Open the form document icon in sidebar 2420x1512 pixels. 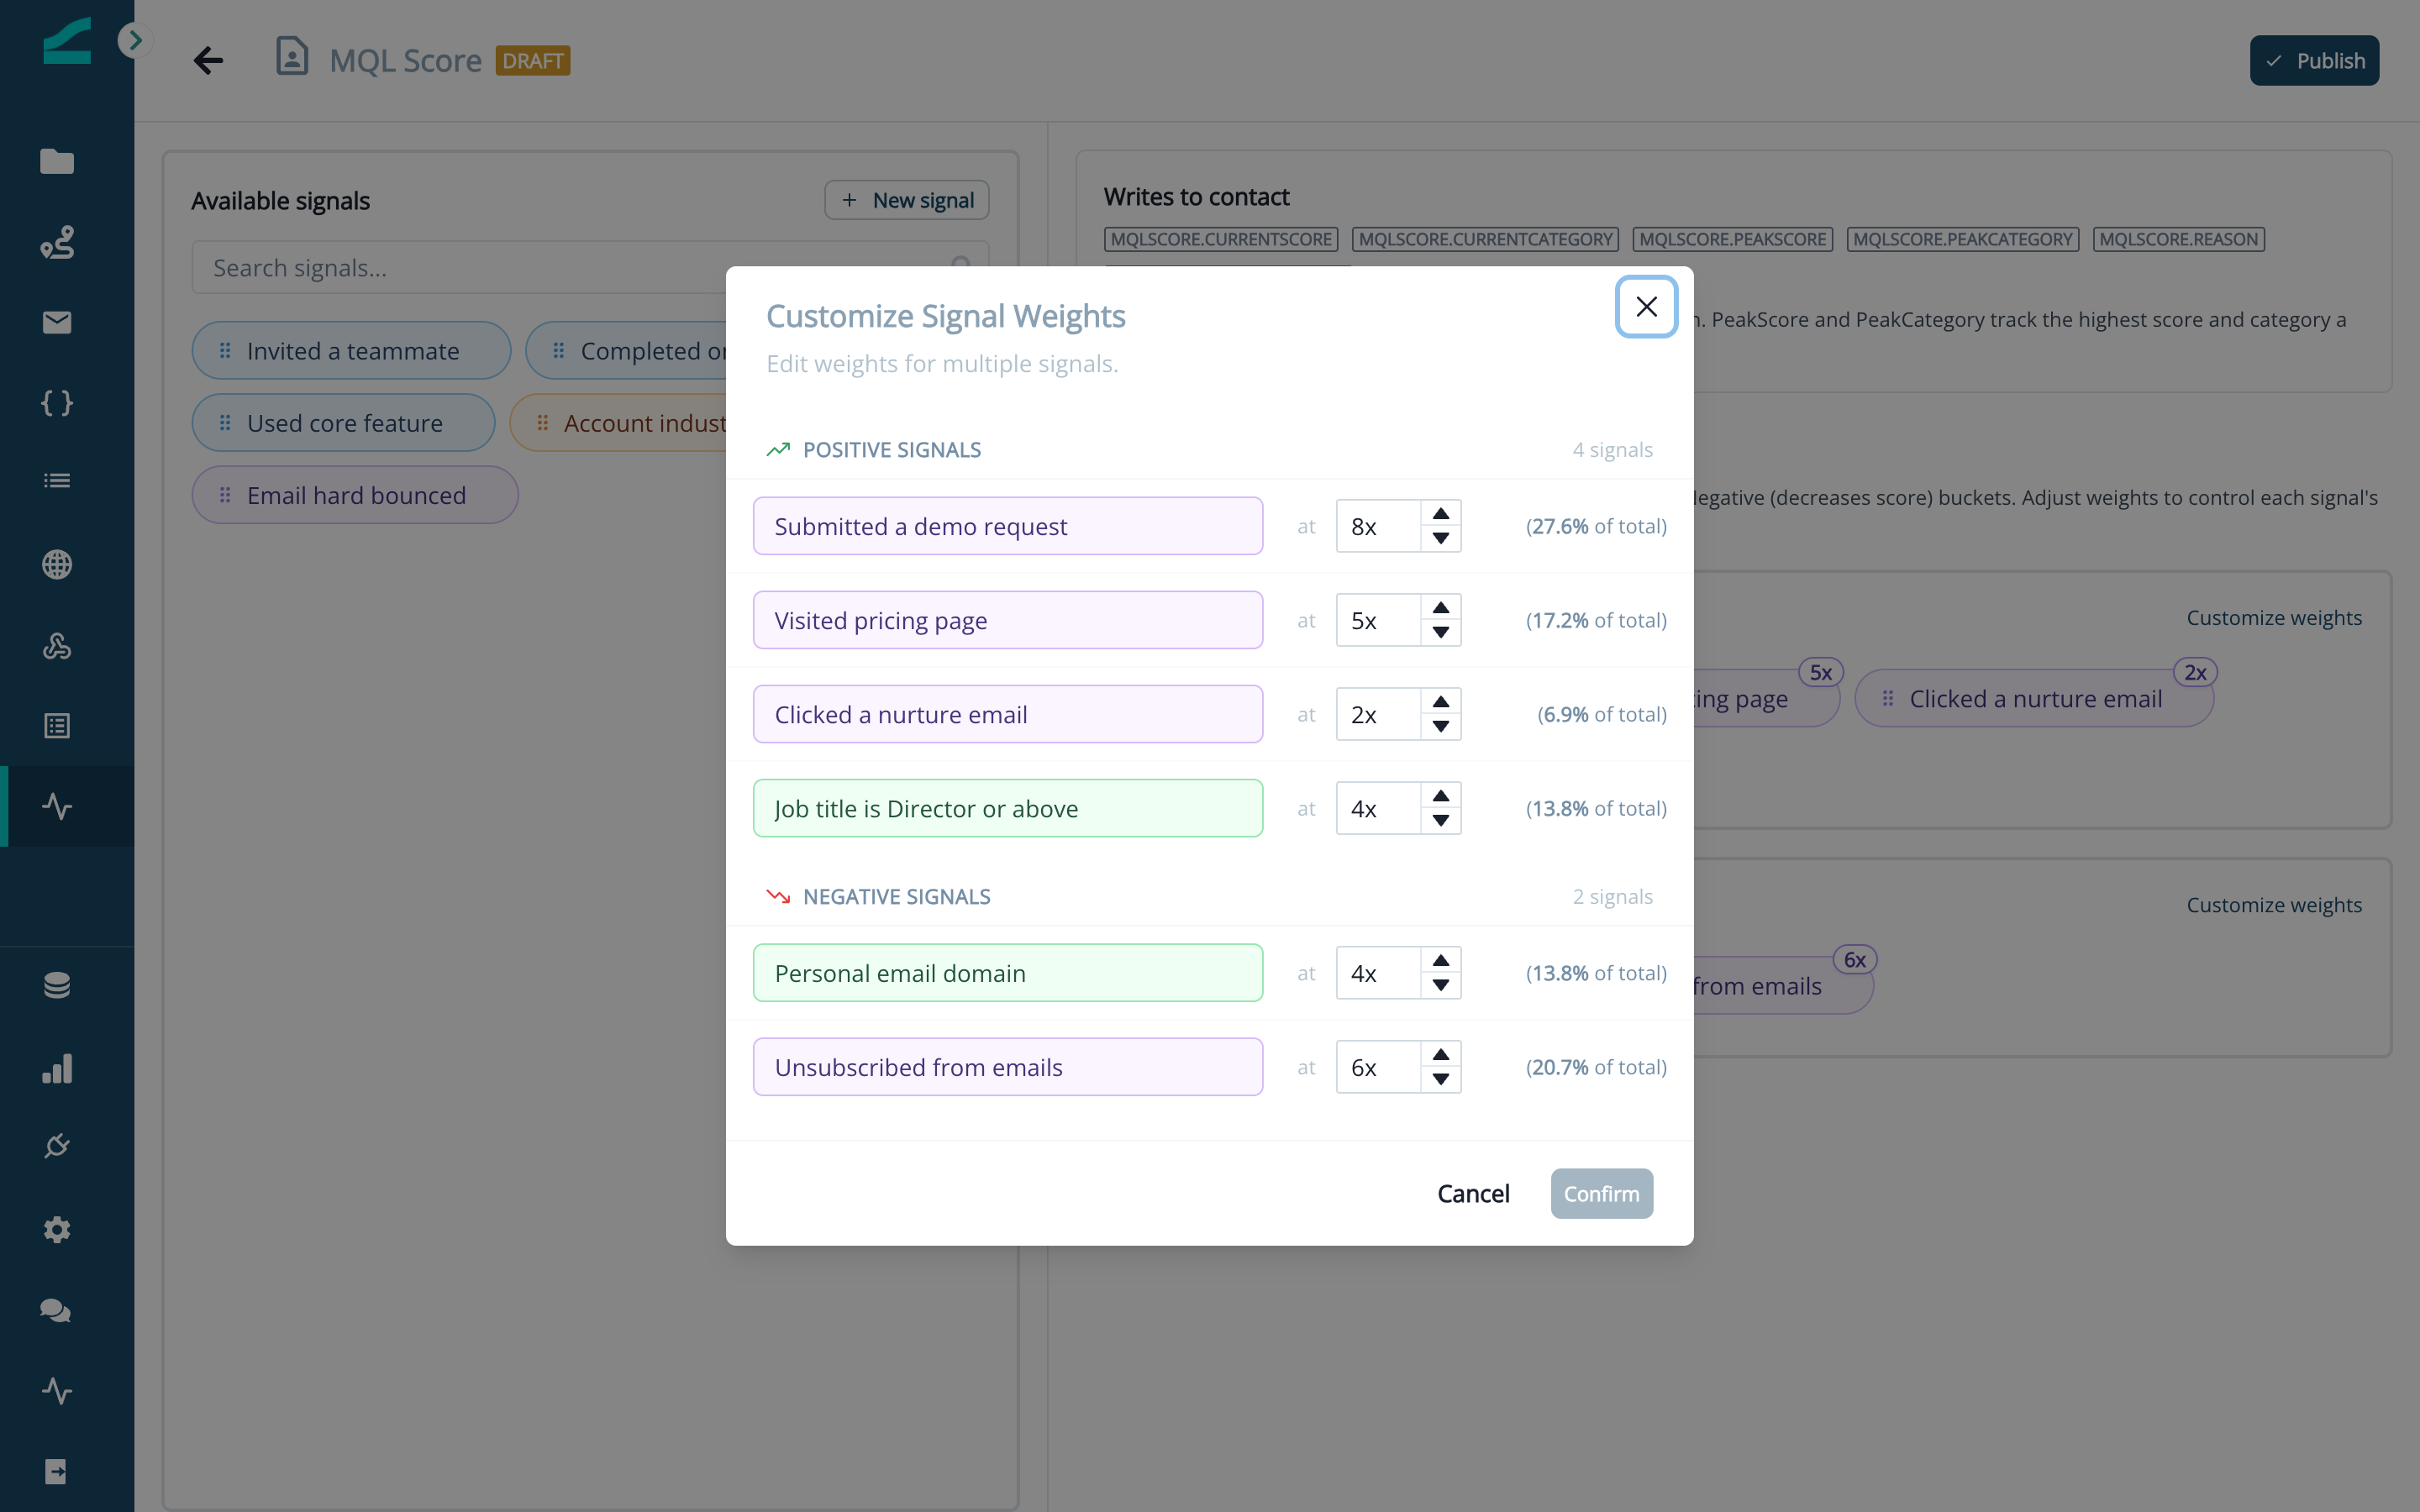click(57, 726)
